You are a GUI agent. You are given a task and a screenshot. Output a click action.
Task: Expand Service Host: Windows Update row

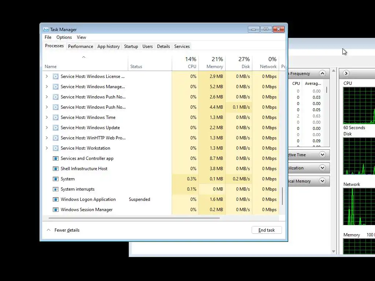(x=47, y=128)
